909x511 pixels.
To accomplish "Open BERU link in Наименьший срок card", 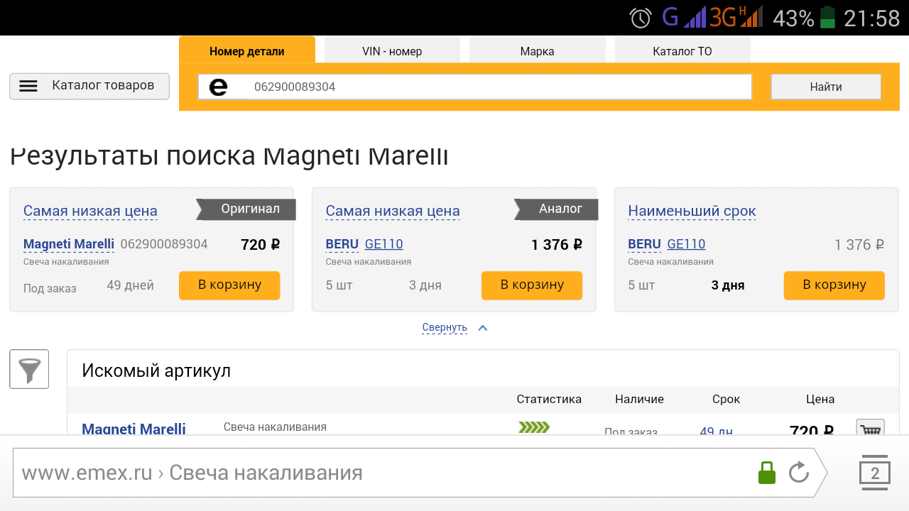I will [x=645, y=244].
